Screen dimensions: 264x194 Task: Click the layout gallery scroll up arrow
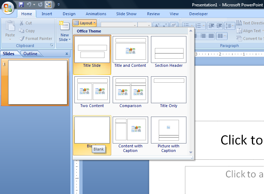pos(191,31)
